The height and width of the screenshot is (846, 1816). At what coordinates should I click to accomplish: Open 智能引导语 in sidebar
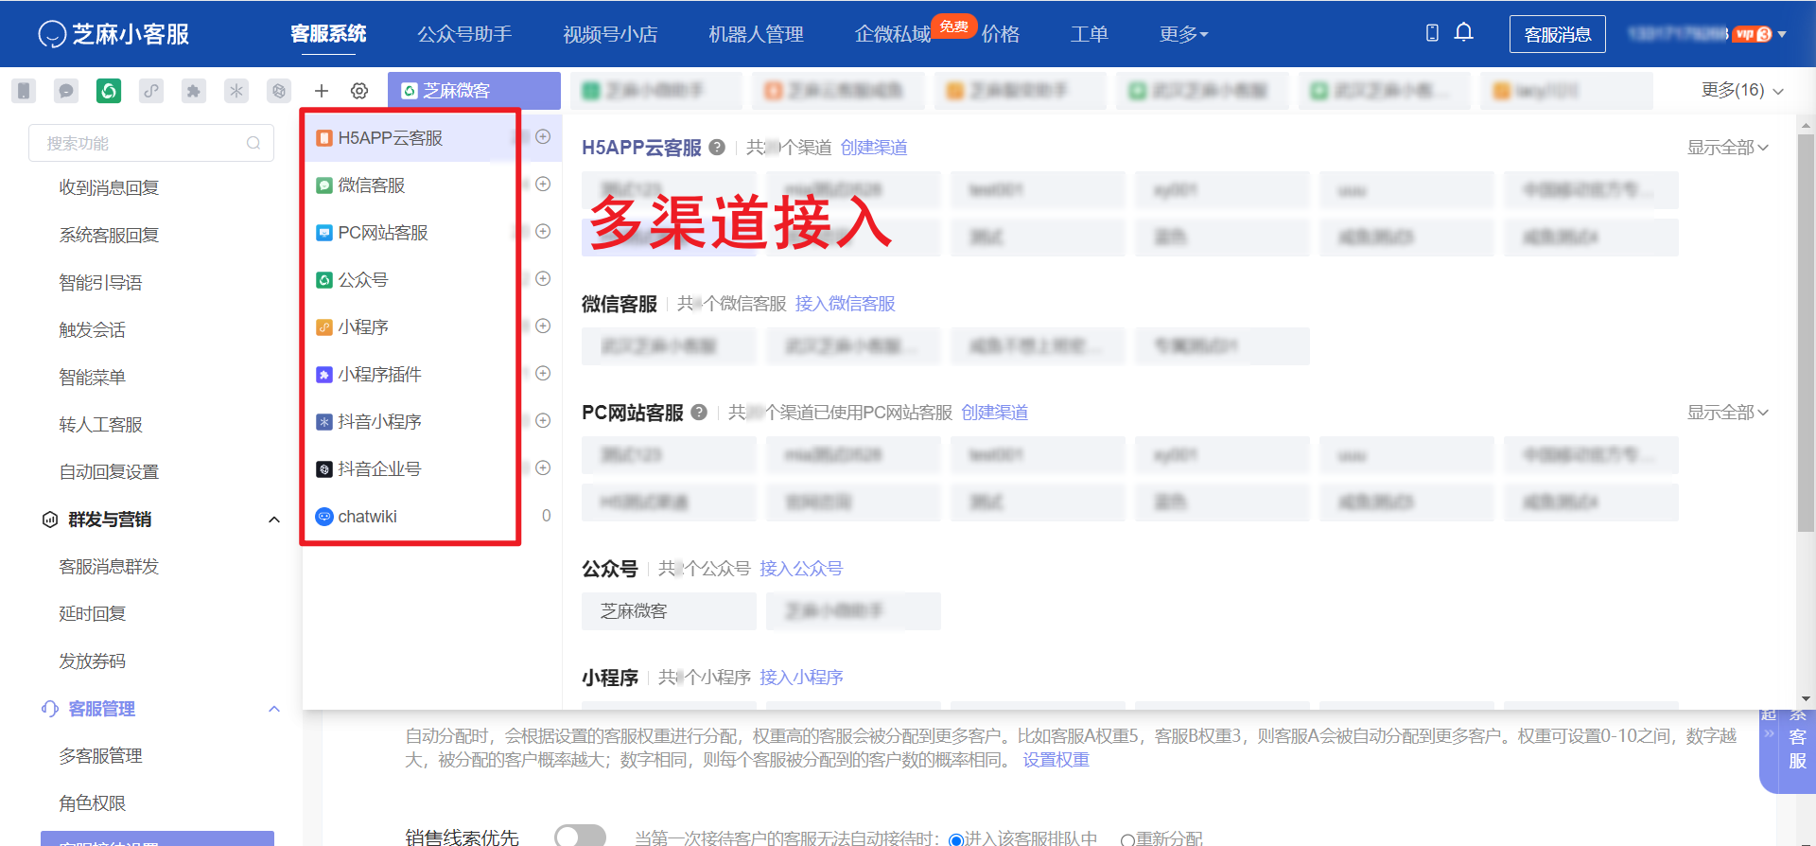point(100,282)
